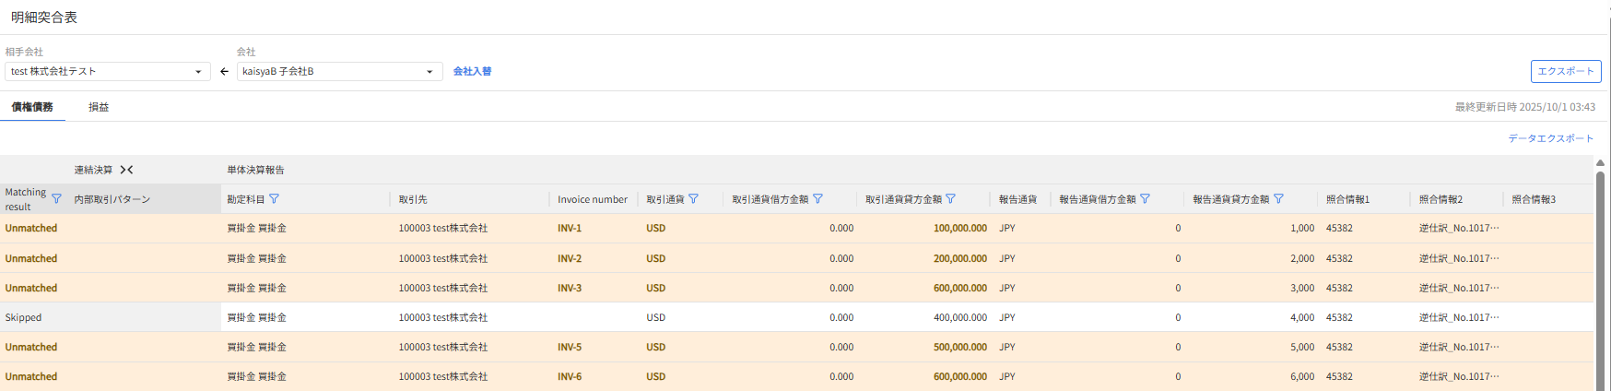Viewport: 1611px width, 391px height.
Task: Click the 取引通貨借方金額 filter icon
Action: click(x=817, y=199)
